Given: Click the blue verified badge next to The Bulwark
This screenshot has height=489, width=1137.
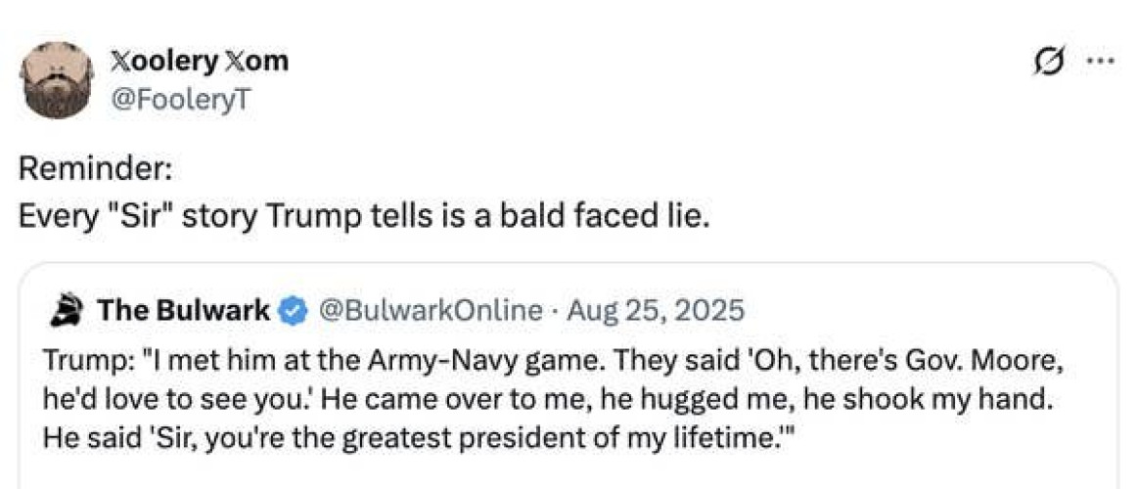Looking at the screenshot, I should point(293,312).
